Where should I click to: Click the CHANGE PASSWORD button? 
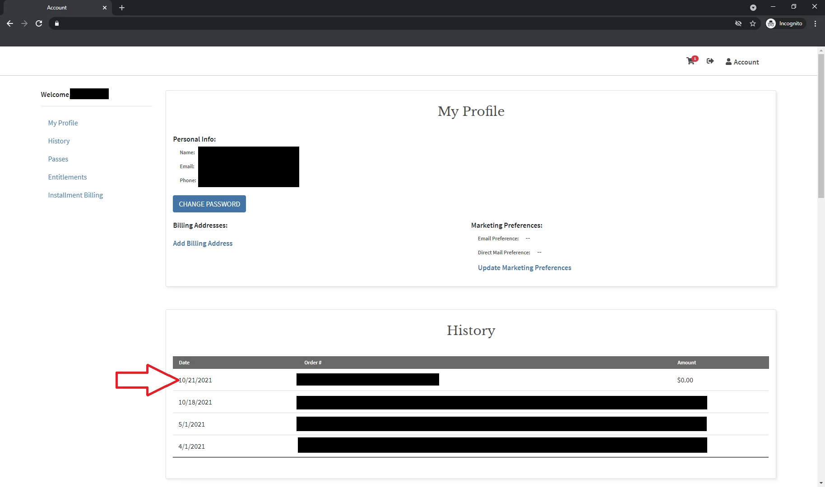click(x=209, y=204)
